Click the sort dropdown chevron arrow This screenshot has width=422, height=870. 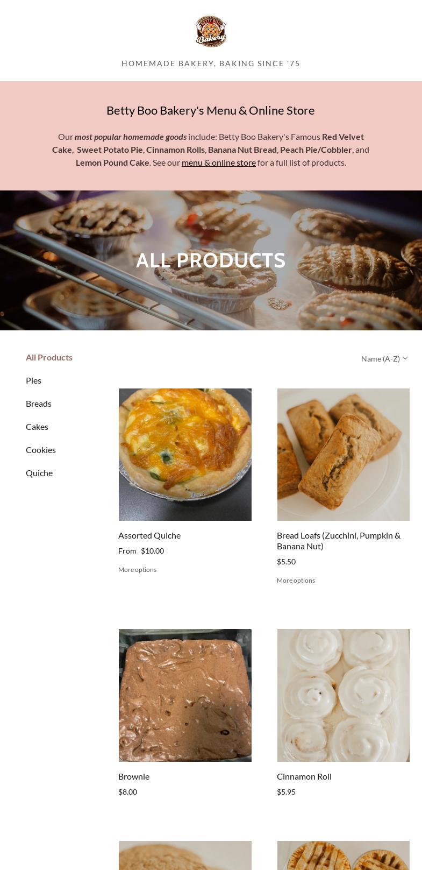click(x=405, y=358)
